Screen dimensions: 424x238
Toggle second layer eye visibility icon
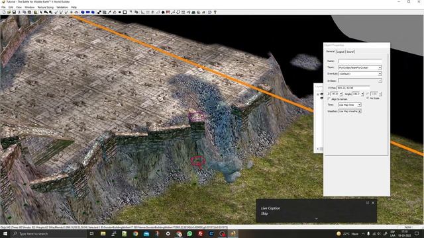point(321,99)
